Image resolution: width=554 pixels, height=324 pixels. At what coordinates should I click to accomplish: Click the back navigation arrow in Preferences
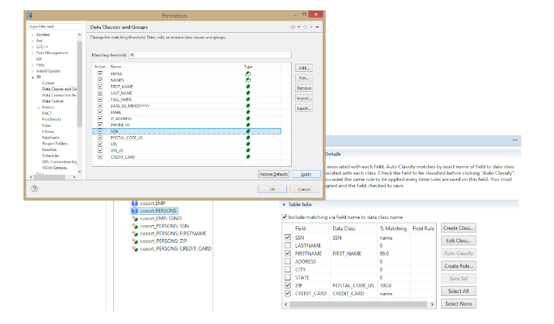[293, 27]
